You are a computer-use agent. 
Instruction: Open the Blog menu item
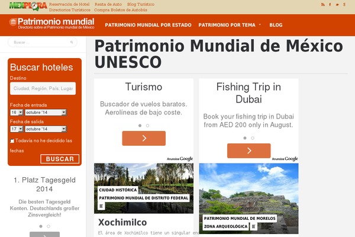[276, 25]
